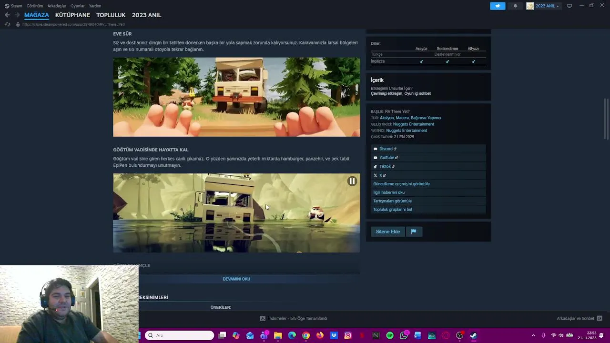Open the Görünüm menu
Viewport: 610px width, 343px height.
(x=34, y=6)
